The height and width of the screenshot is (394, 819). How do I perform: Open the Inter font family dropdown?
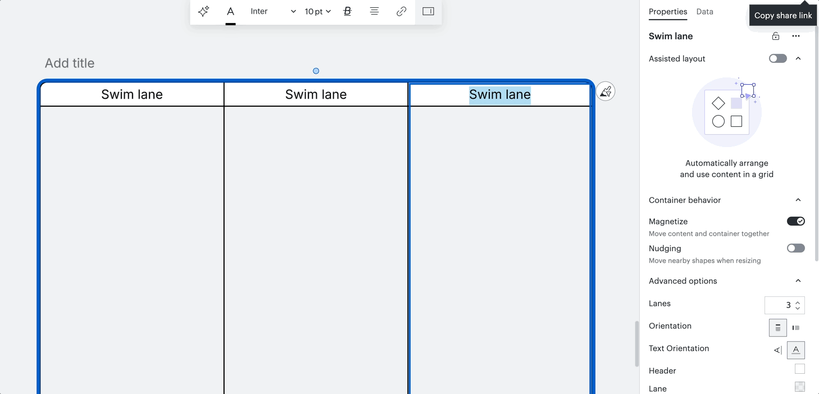point(273,11)
